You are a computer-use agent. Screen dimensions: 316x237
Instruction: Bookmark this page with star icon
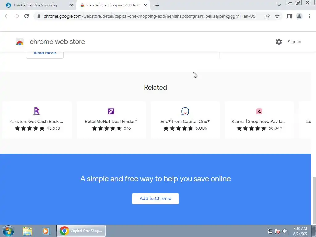pyautogui.click(x=277, y=16)
